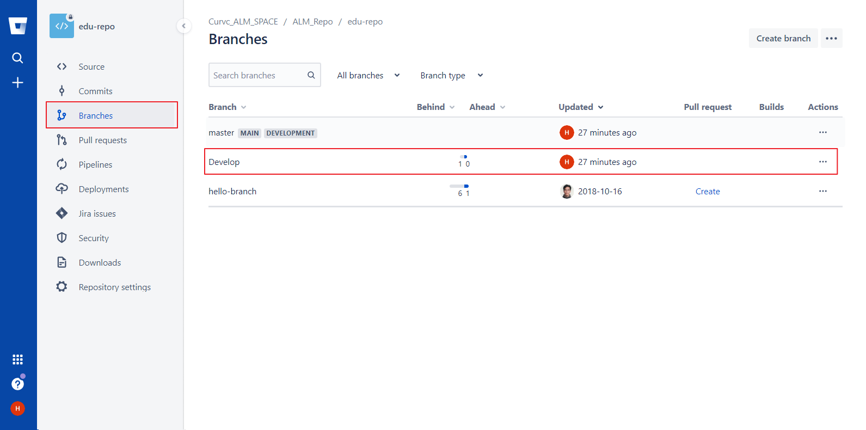Open the Branch type dropdown
Screen dimensions: 866x430
pos(452,75)
